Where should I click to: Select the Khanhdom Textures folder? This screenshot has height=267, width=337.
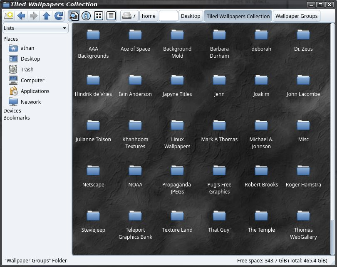[135, 134]
